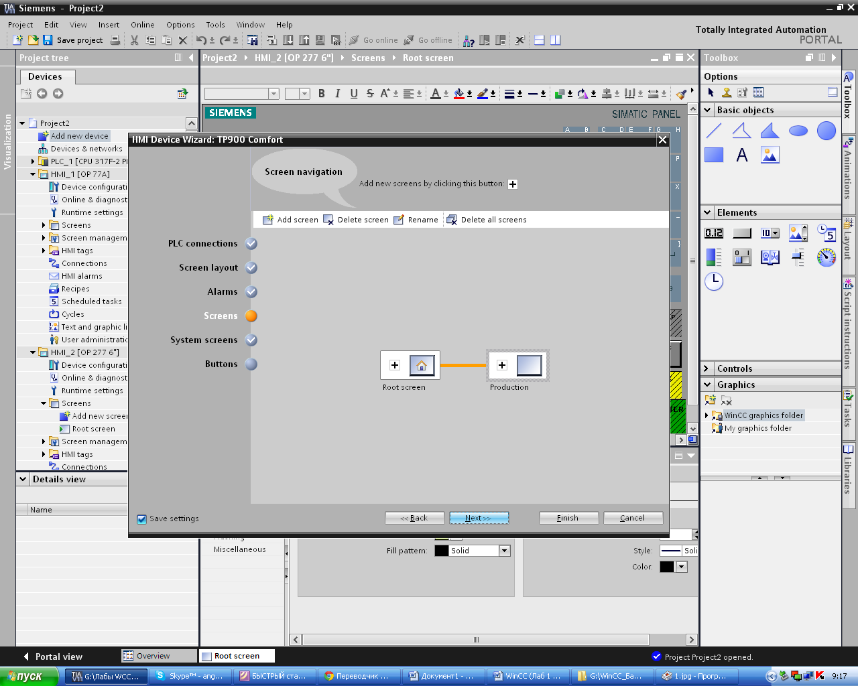The image size is (858, 686).
Task: Select the Polyline tool in Basic objects
Action: pos(741,131)
